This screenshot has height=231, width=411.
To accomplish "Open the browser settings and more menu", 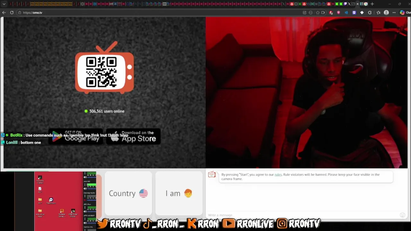I will [394, 13].
